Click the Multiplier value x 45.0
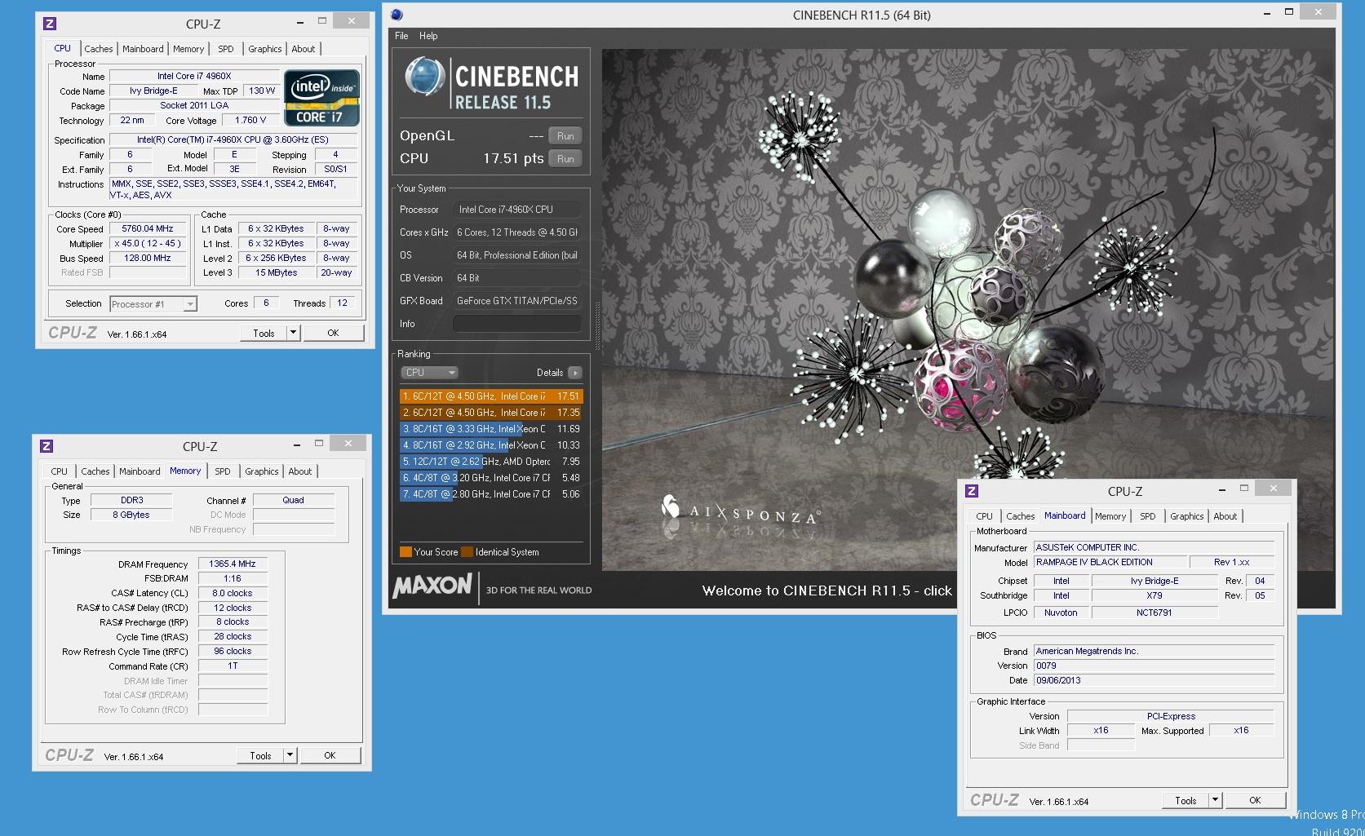1365x836 pixels. (148, 244)
